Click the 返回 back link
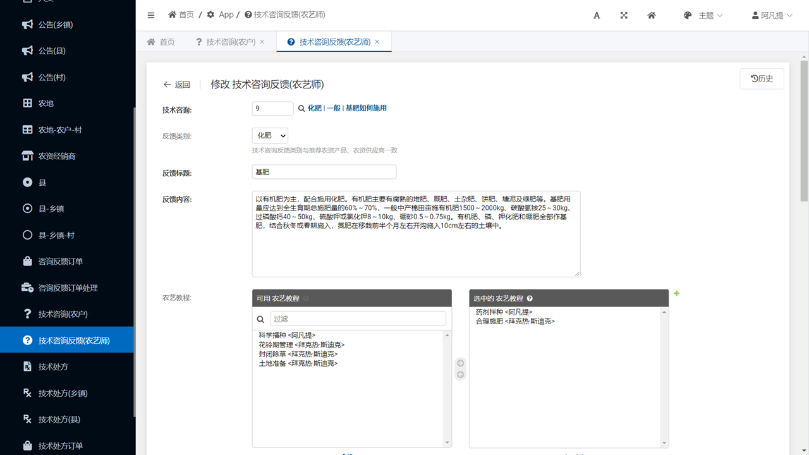Screen dimensions: 809x455 pos(176,85)
